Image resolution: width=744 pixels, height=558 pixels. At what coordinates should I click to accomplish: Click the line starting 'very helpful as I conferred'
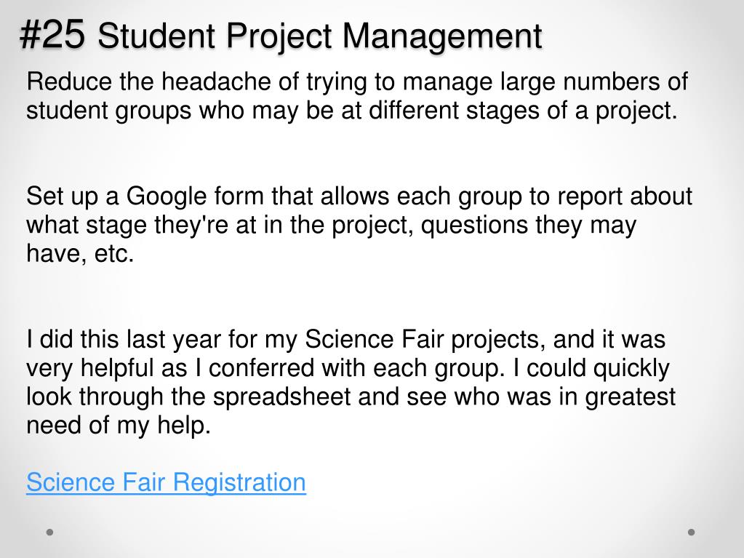pyautogui.click(x=348, y=369)
